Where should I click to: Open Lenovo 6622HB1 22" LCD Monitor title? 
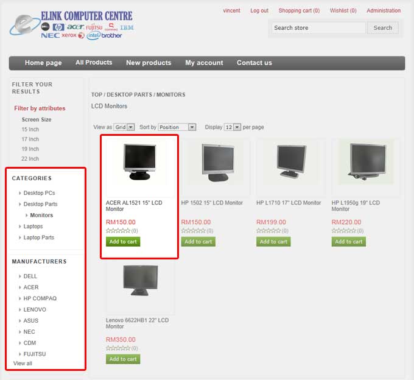[137, 323]
